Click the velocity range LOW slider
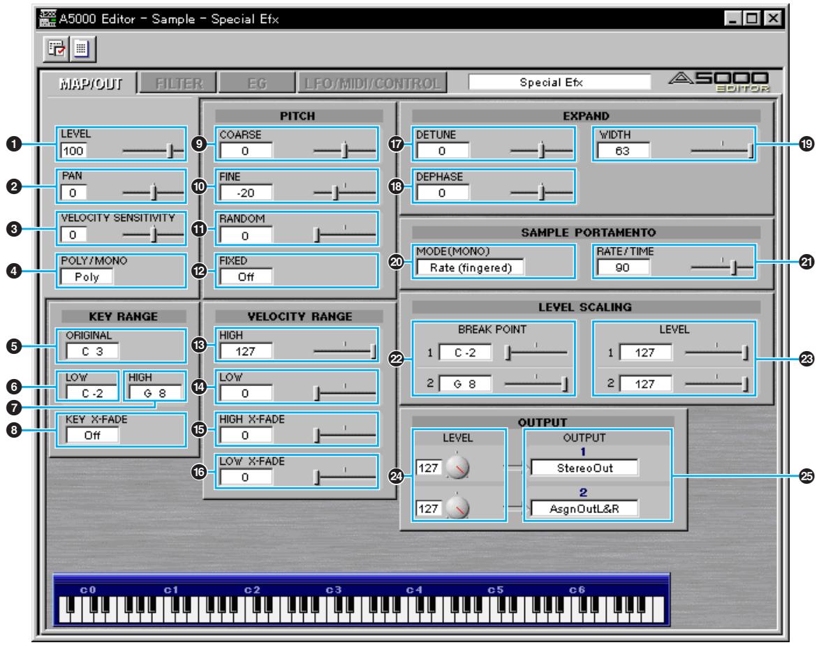The image size is (819, 645). pyautogui.click(x=344, y=393)
